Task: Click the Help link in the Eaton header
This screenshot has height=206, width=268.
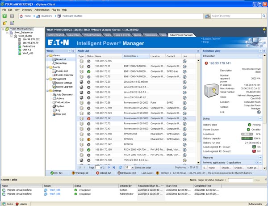Action: (206, 42)
